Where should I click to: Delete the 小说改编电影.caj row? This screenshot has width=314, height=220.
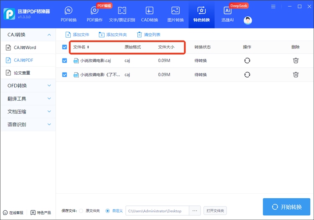[x=296, y=61]
